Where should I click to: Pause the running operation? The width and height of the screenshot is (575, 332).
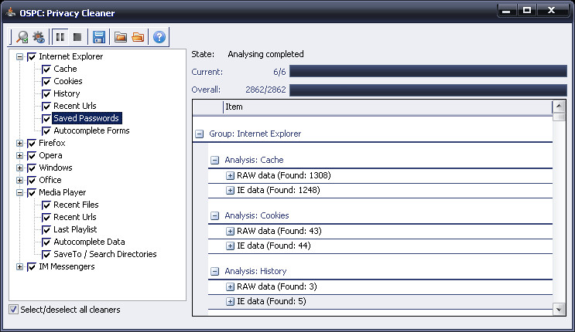[x=60, y=37]
